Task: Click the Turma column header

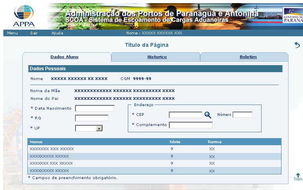Action: tap(214, 142)
